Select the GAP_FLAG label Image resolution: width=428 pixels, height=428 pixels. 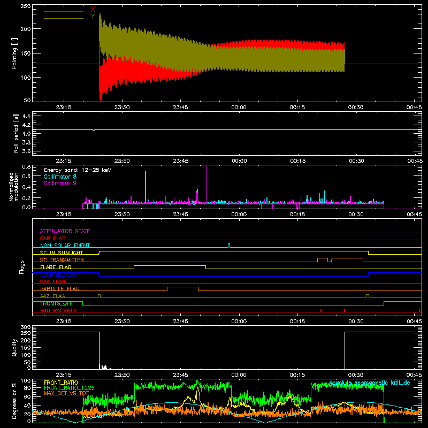pos(52,238)
